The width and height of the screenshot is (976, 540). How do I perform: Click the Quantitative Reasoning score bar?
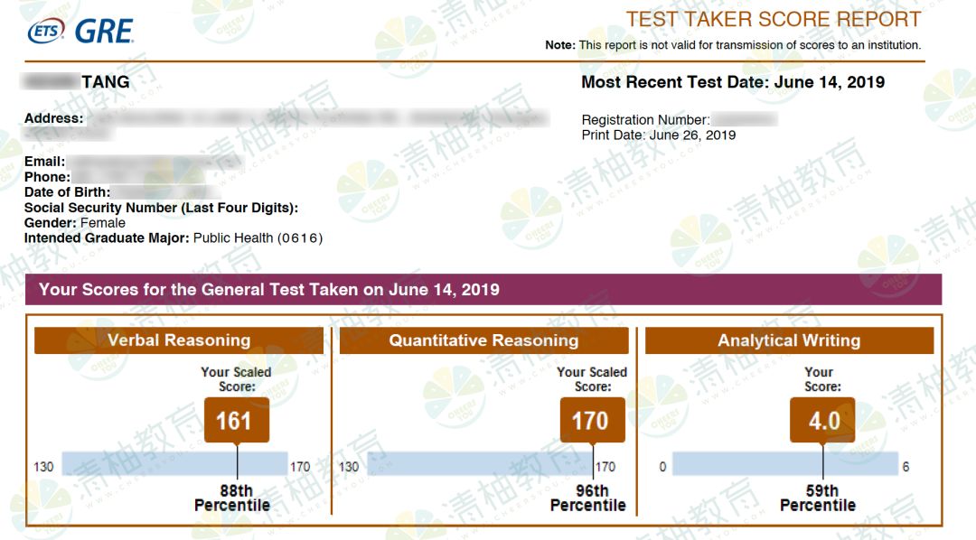coord(480,464)
